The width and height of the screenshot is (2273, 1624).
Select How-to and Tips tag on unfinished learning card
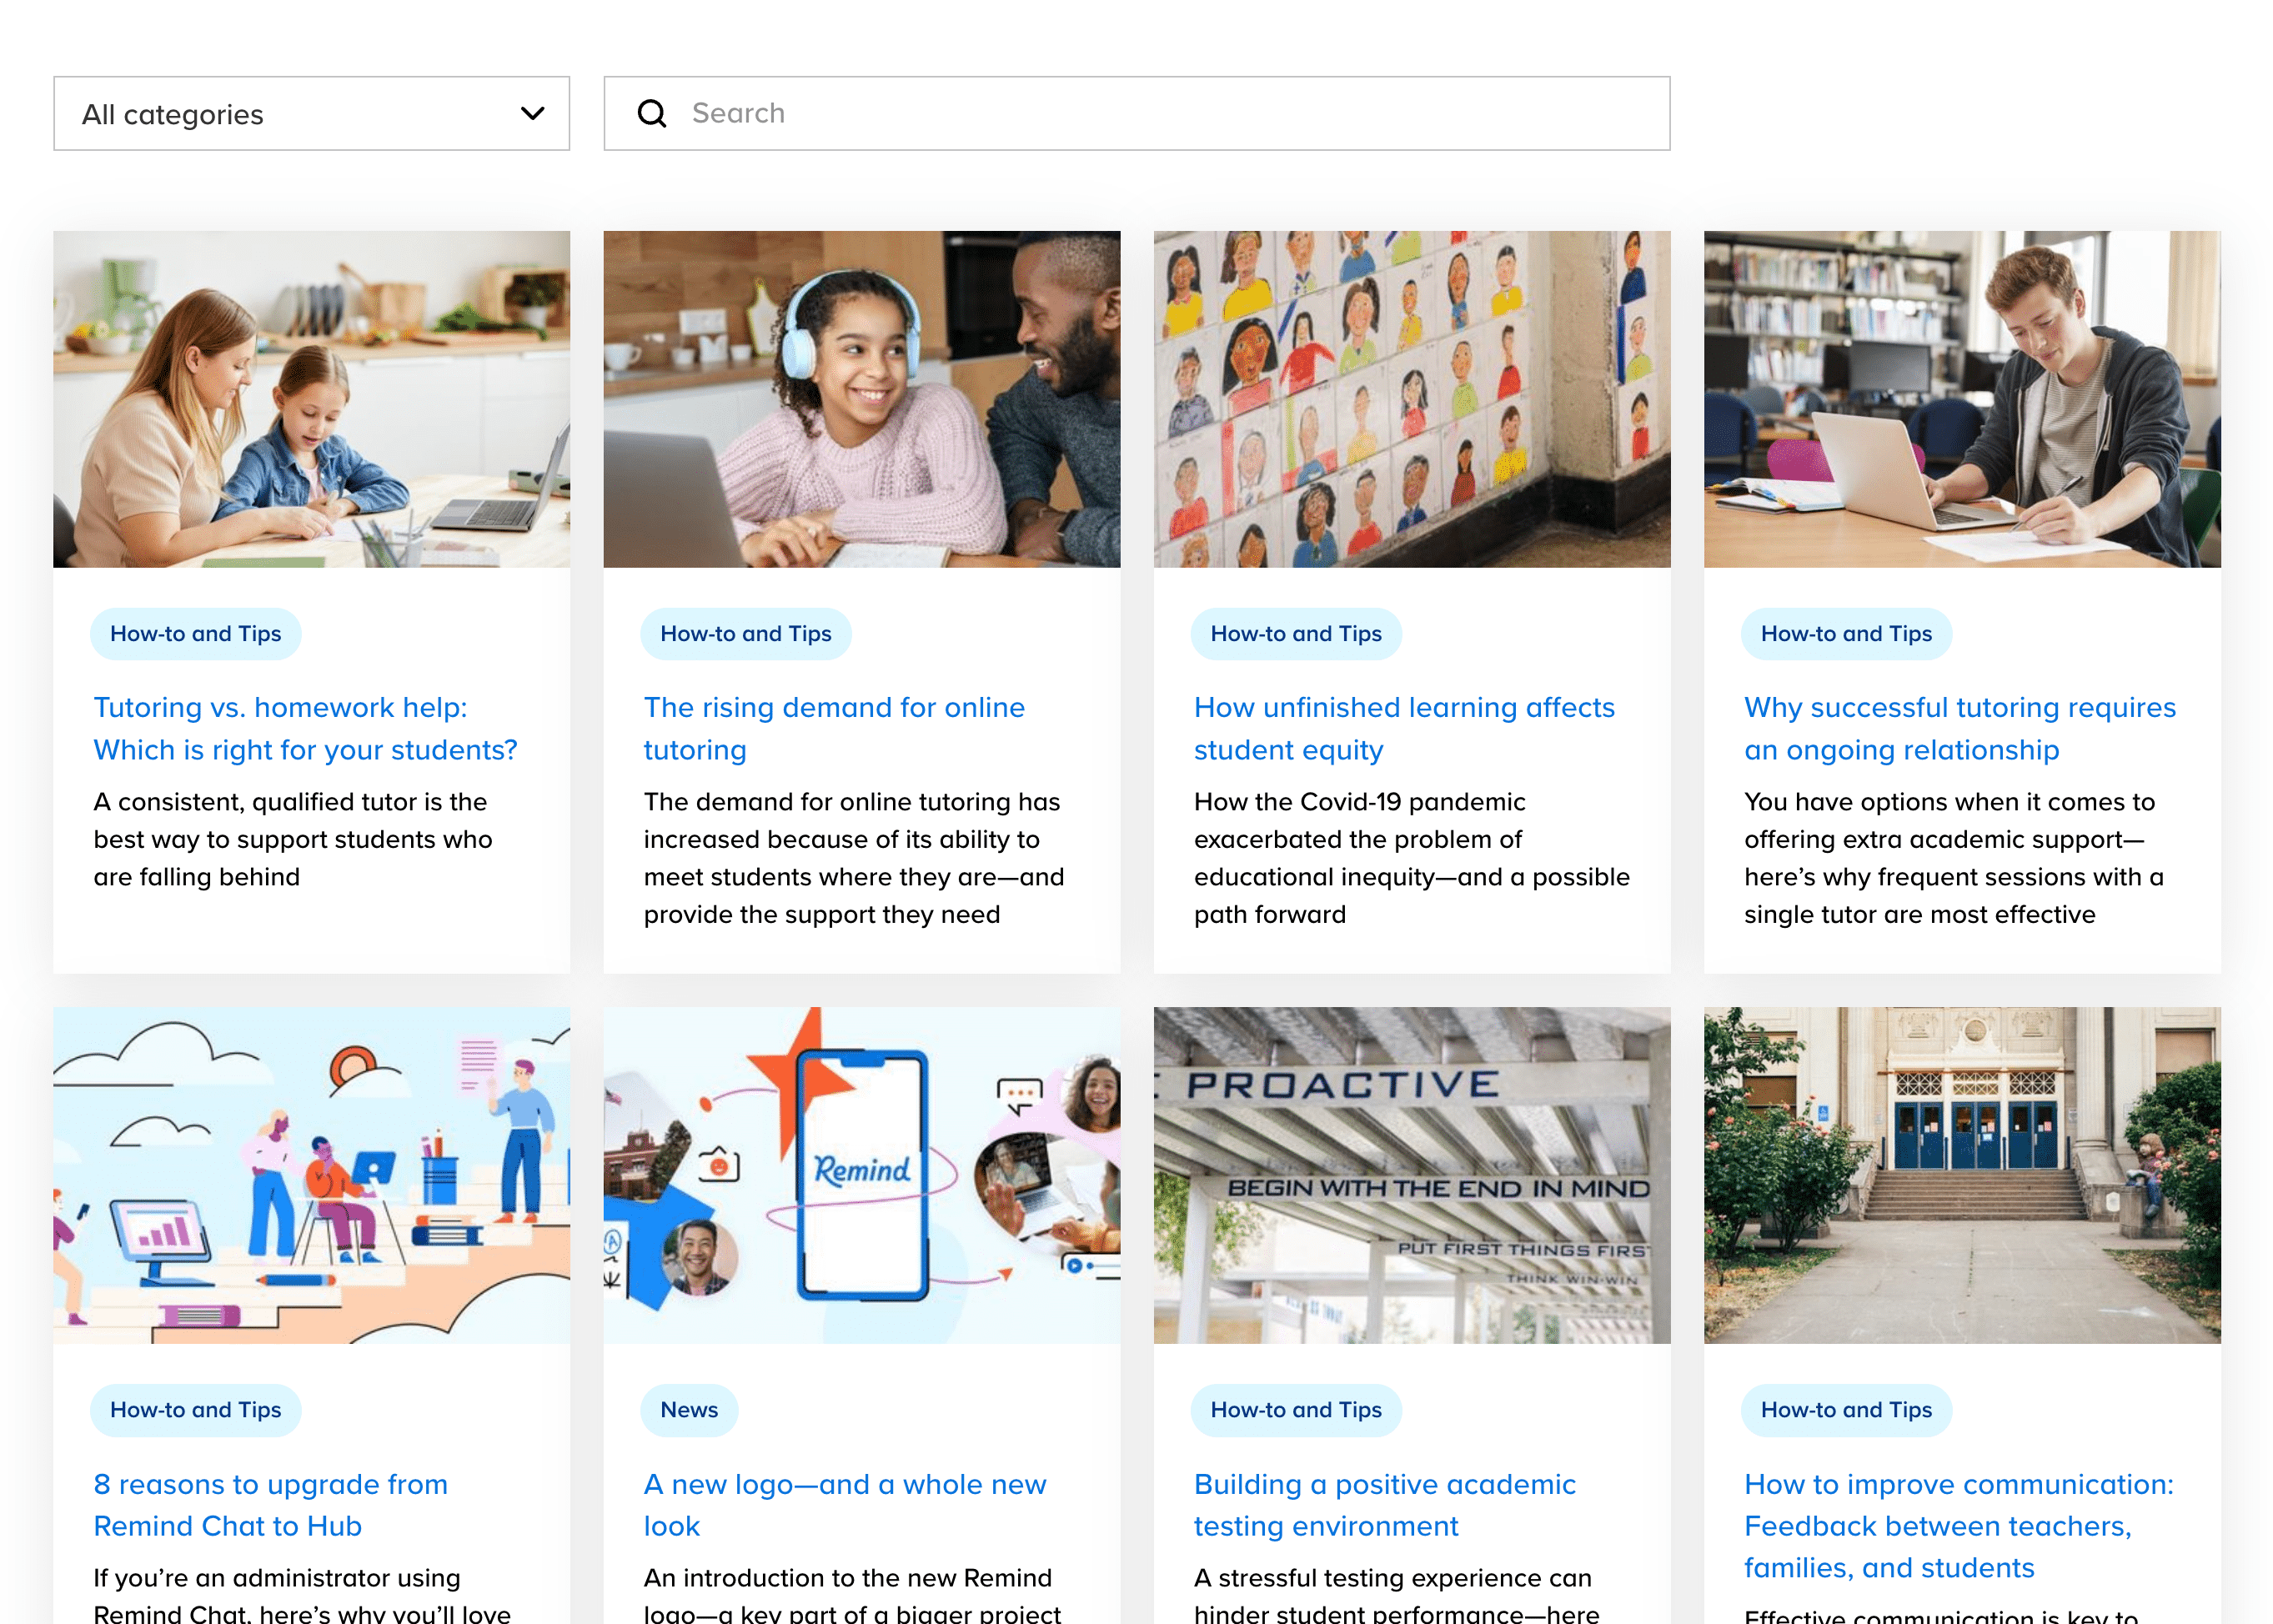tap(1296, 634)
